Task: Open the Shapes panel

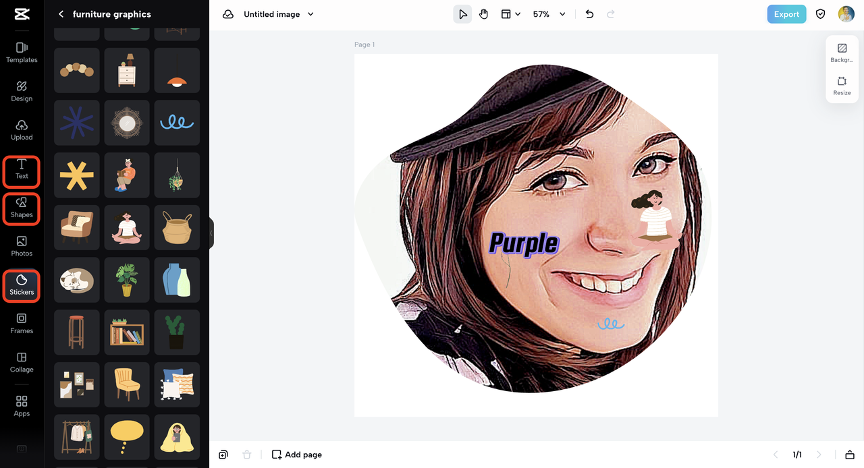Action: (22, 208)
